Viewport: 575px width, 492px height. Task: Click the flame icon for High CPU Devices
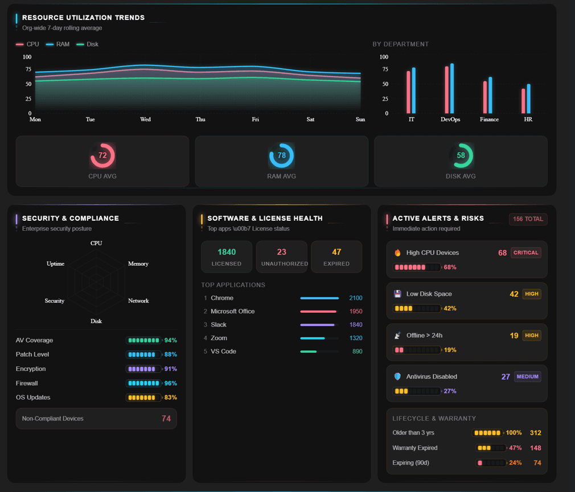[397, 253]
